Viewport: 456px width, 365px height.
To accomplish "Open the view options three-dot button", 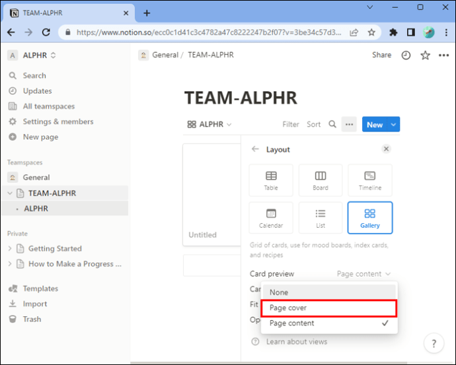I will [349, 124].
